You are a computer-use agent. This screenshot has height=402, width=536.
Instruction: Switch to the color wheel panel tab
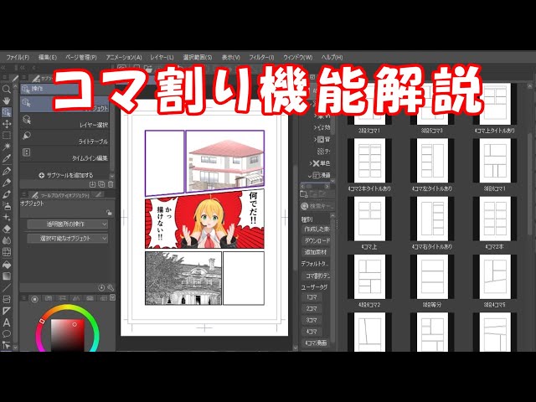(x=34, y=299)
